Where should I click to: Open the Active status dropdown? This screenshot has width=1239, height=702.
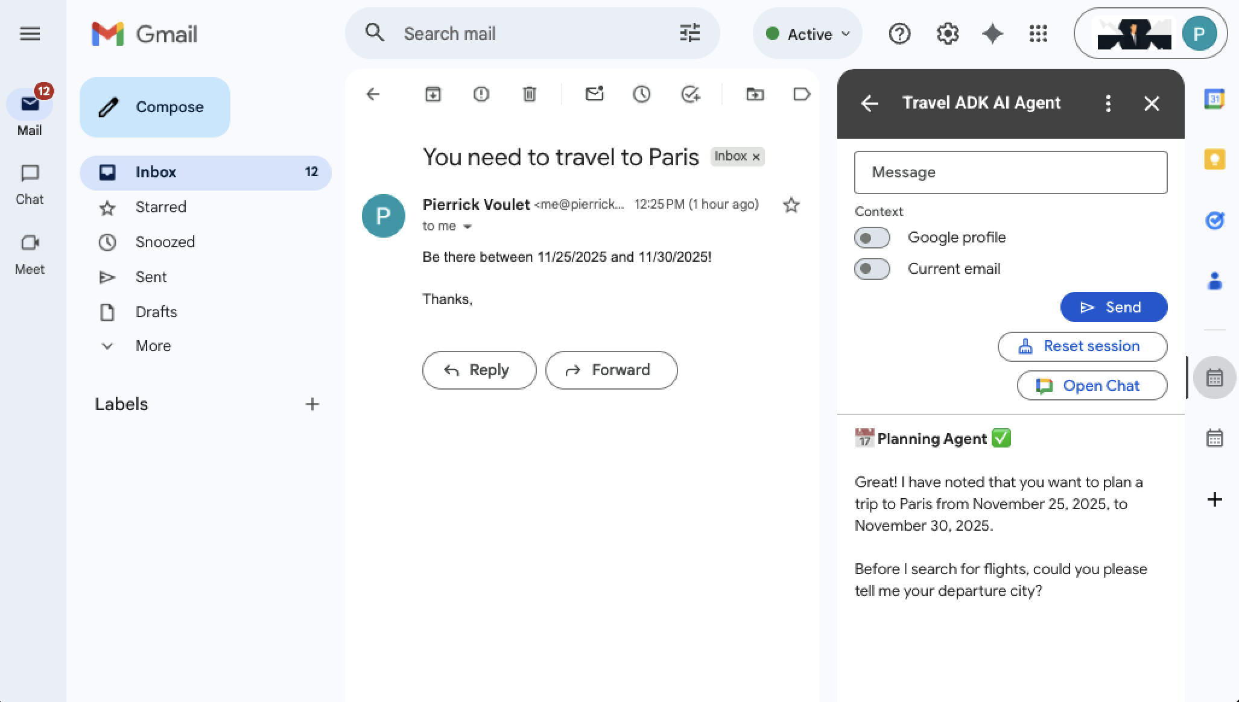pyautogui.click(x=808, y=33)
